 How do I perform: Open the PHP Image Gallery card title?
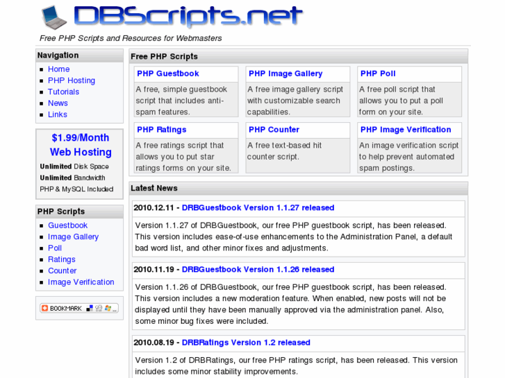click(x=285, y=74)
